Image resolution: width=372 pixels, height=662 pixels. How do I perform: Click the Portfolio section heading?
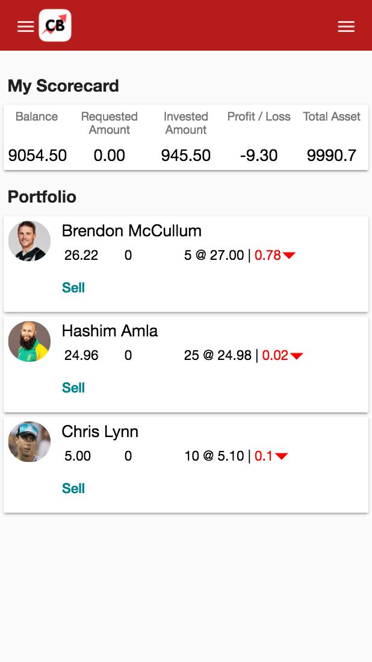42,197
